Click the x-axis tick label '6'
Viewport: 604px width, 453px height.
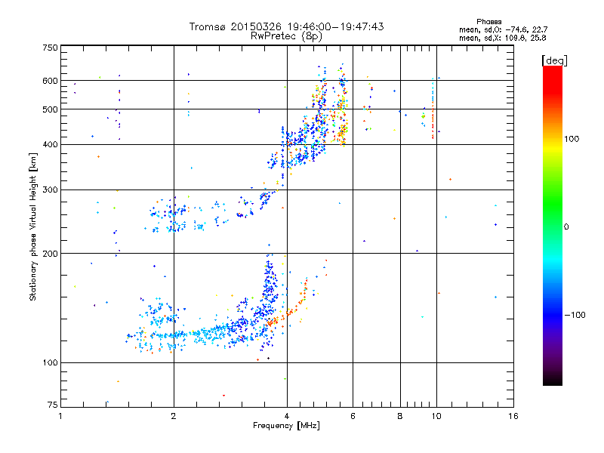click(x=353, y=416)
